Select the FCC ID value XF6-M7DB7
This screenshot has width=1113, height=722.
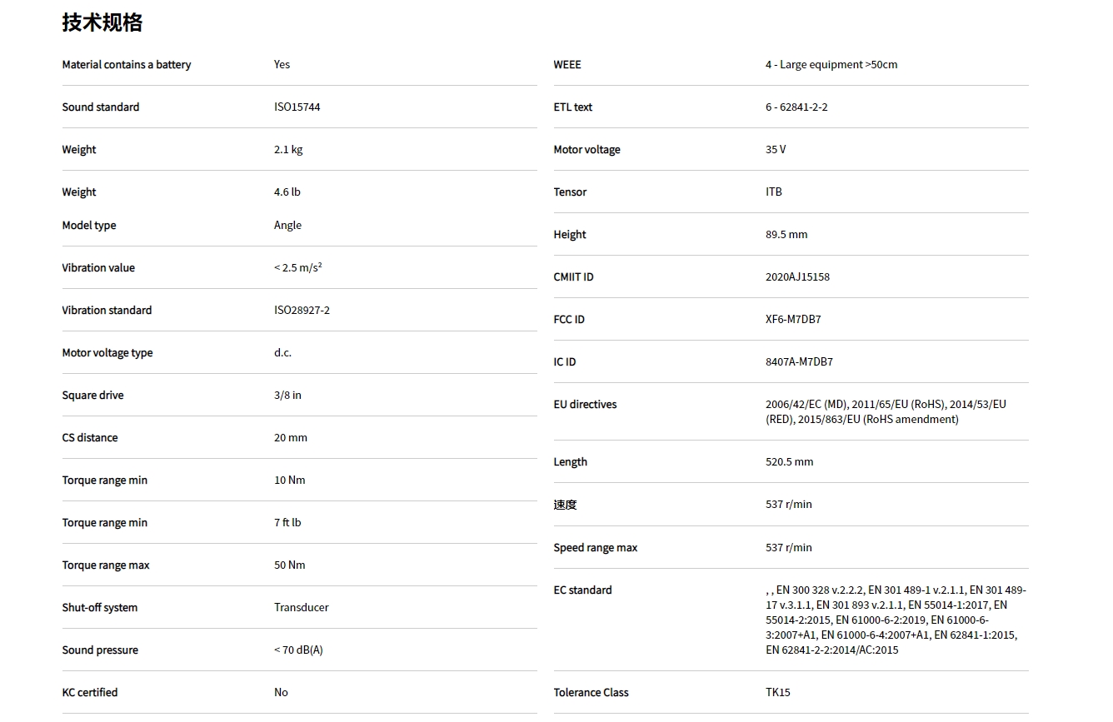coord(793,320)
